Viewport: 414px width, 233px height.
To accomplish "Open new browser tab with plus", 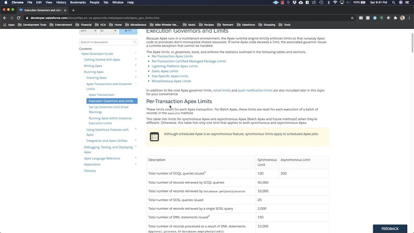I will pyautogui.click(x=73, y=10).
